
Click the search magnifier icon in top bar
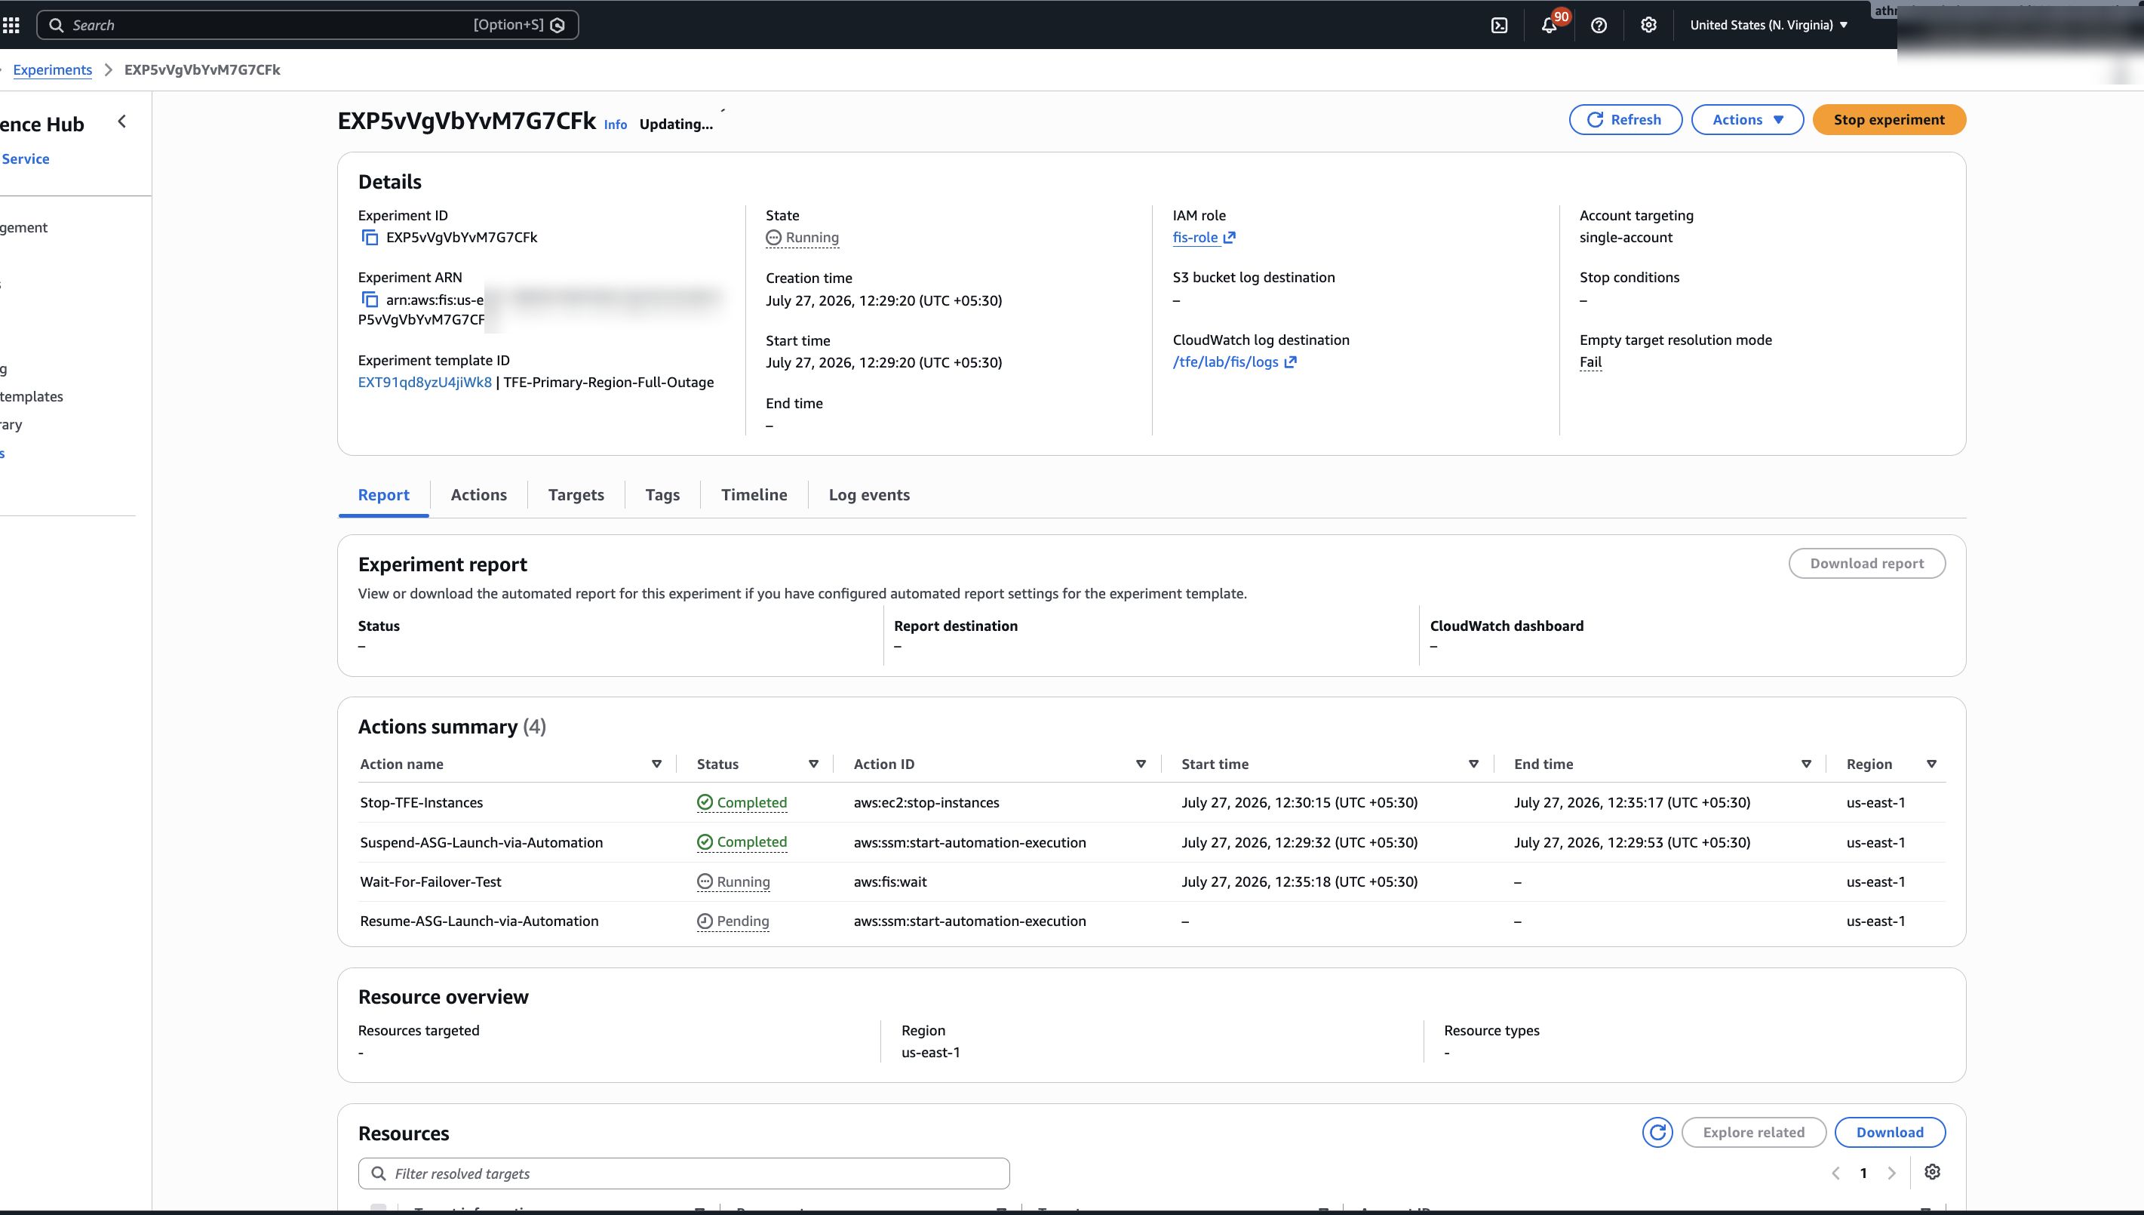click(x=56, y=25)
